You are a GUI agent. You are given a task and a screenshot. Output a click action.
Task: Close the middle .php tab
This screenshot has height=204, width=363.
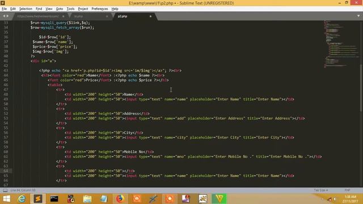107,16
